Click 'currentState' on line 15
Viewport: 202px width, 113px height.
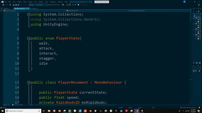click(x=92, y=93)
